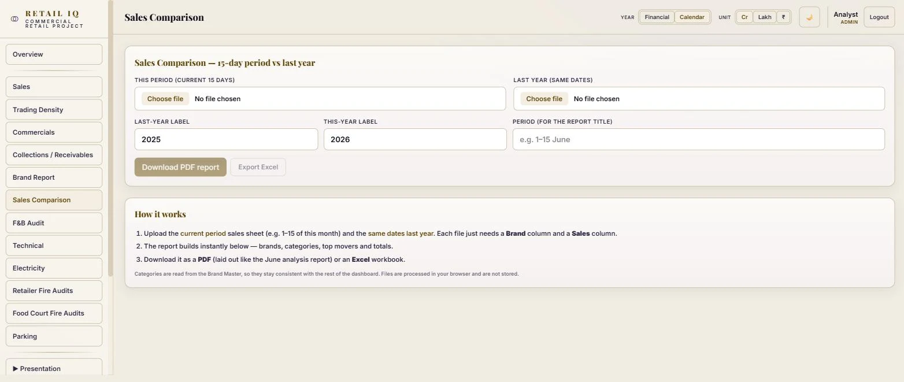Set unit to Lakh
Viewport: 904px width, 382px height.
pos(765,17)
